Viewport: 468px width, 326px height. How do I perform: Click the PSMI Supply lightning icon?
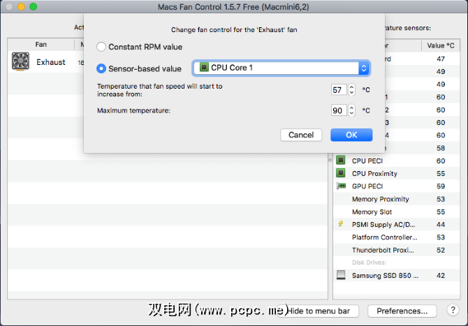(341, 223)
